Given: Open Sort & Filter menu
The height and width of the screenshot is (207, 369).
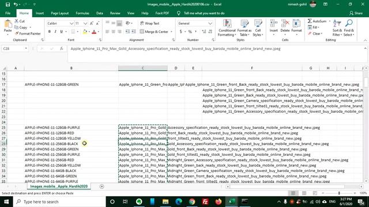Looking at the screenshot, I should pos(337,28).
